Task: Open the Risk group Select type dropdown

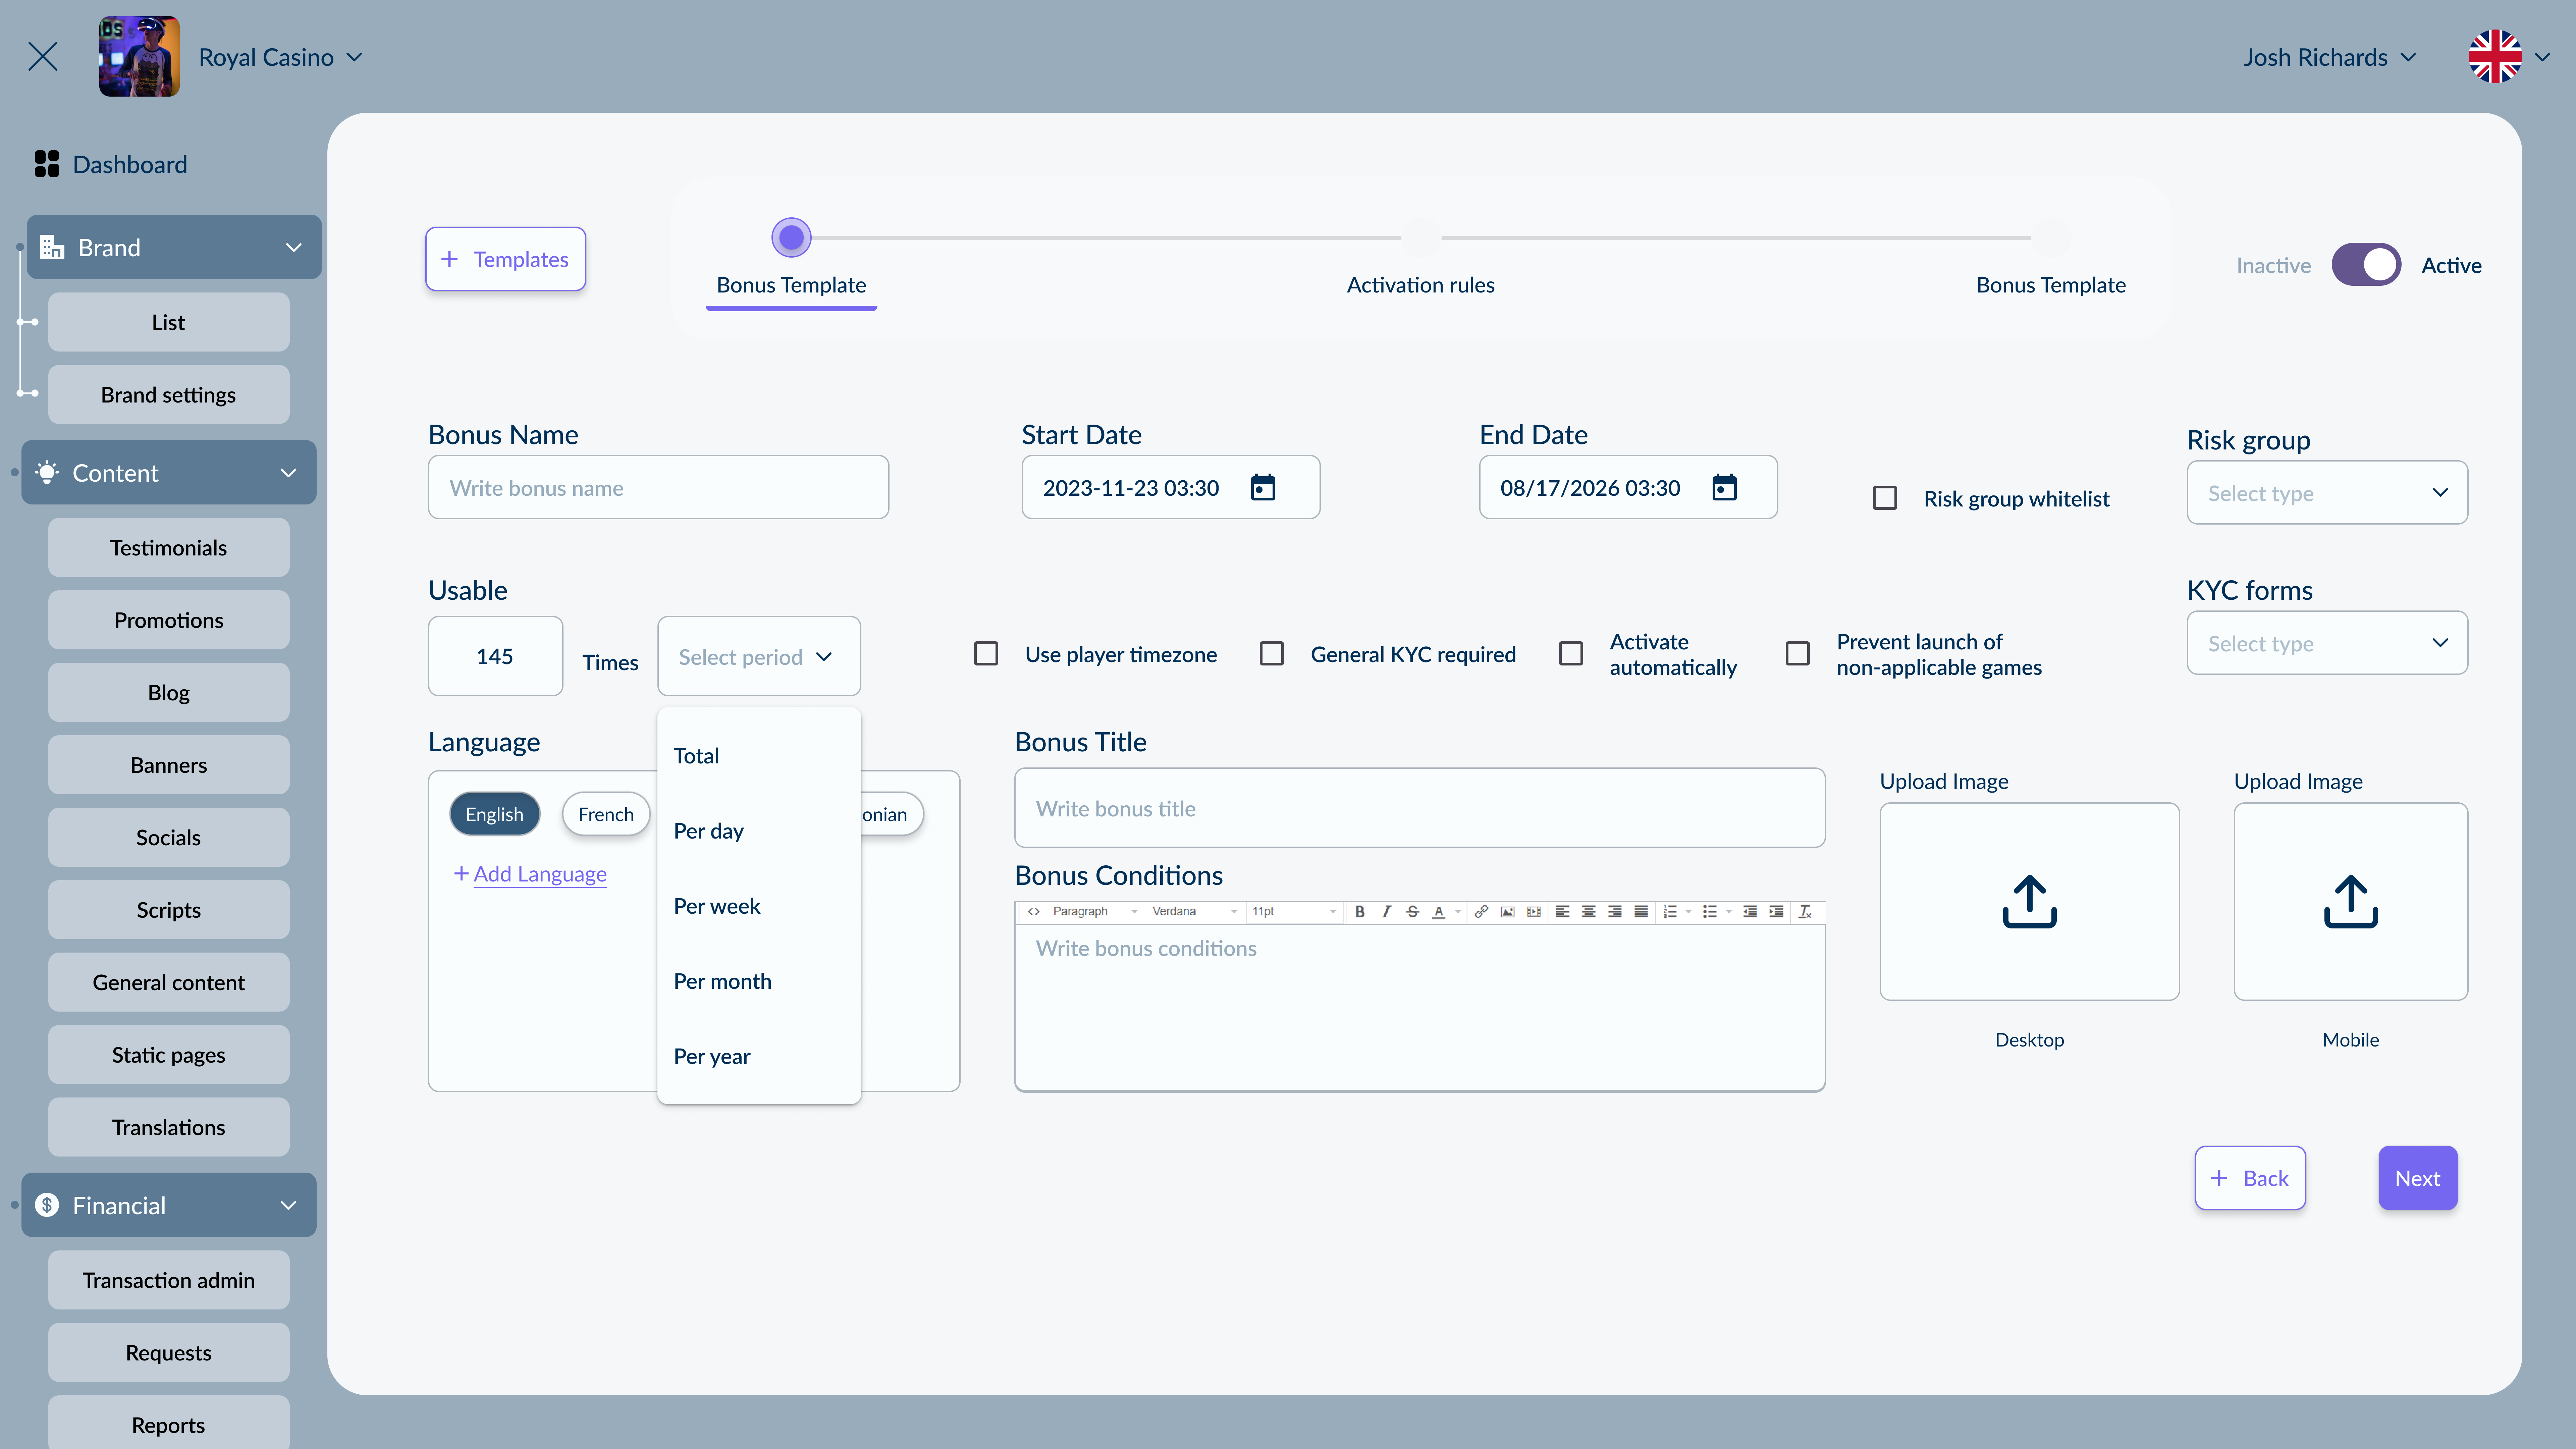Action: pos(2327,492)
